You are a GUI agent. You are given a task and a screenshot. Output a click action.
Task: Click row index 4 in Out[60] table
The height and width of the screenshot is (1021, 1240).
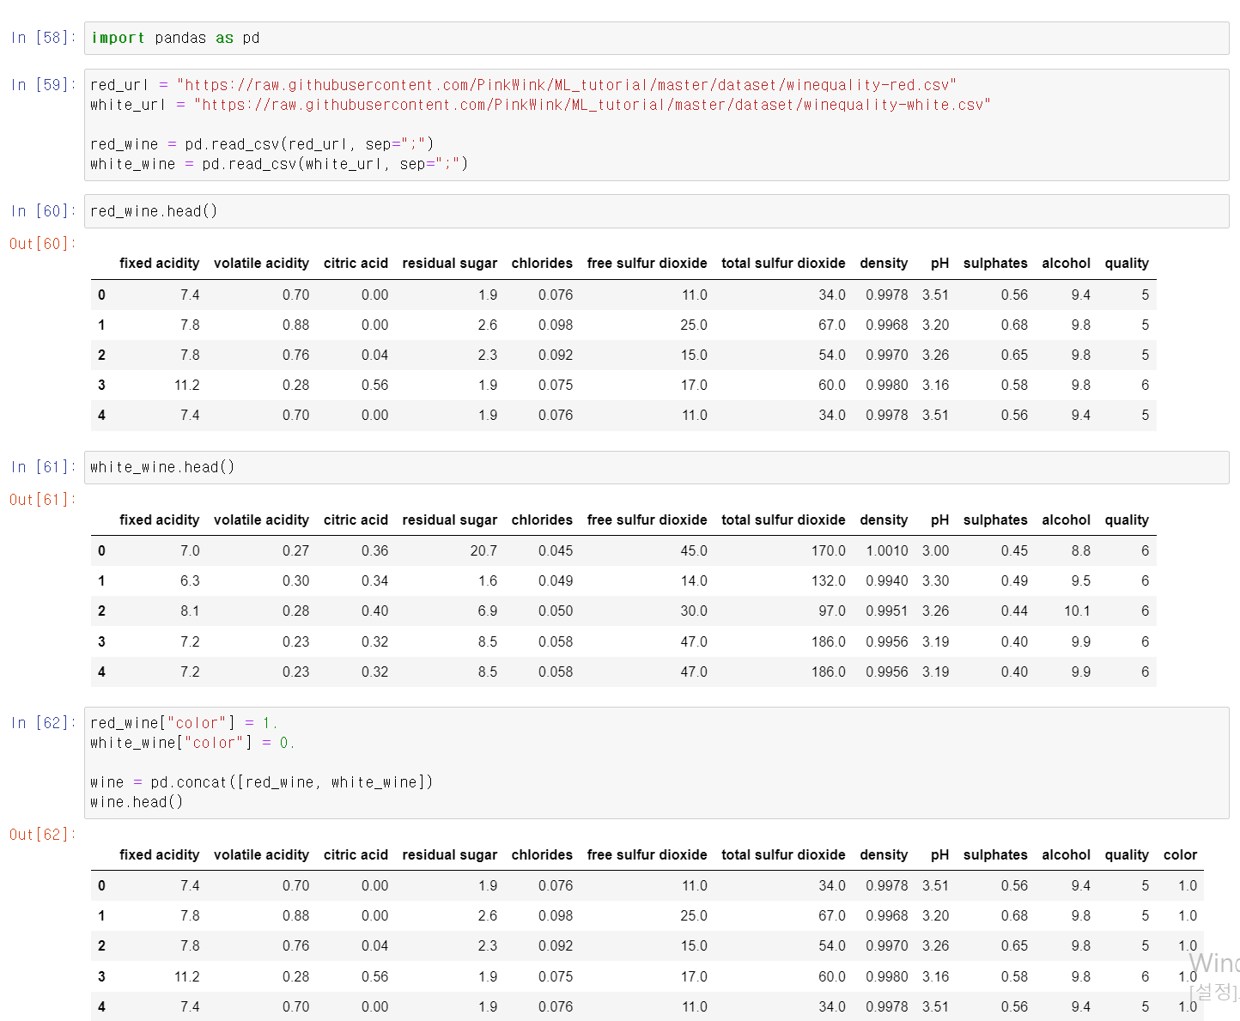coord(101,415)
